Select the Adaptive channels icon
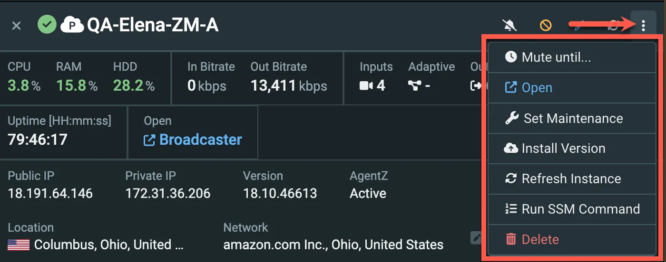The width and height of the screenshot is (666, 262). (415, 86)
